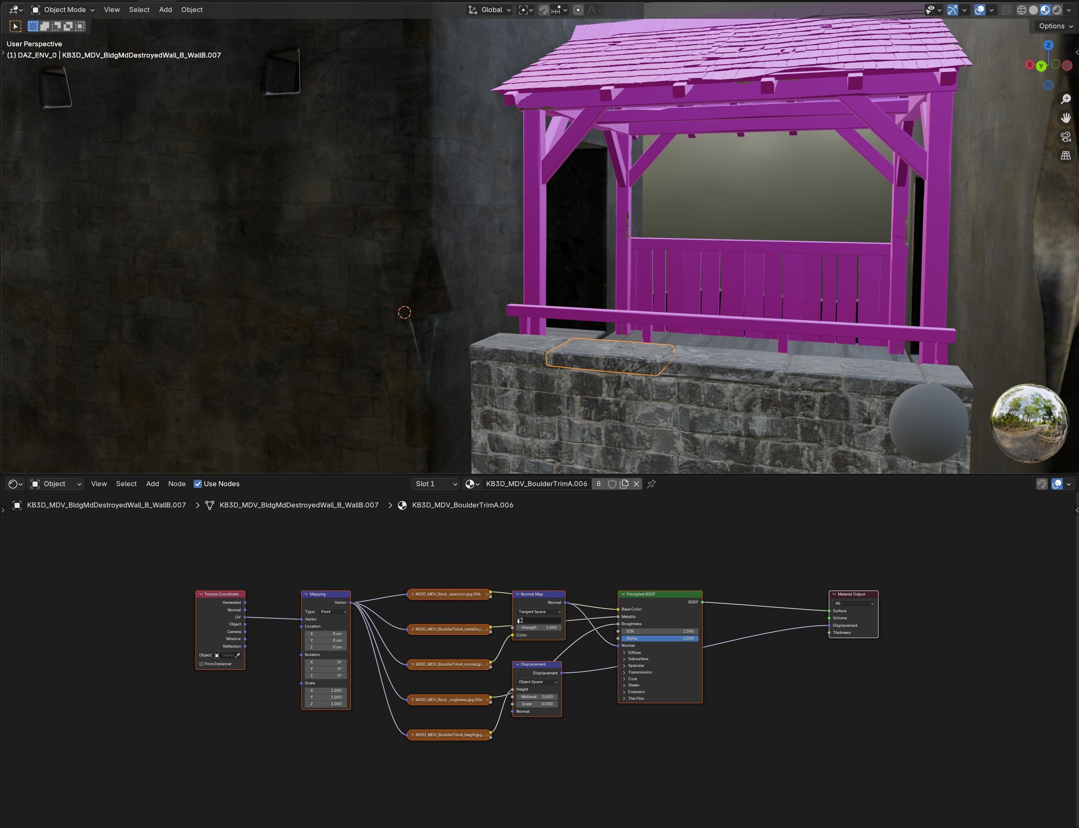Viewport: 1079px width, 828px height.
Task: Toggle viewport overlays button
Action: click(x=979, y=10)
